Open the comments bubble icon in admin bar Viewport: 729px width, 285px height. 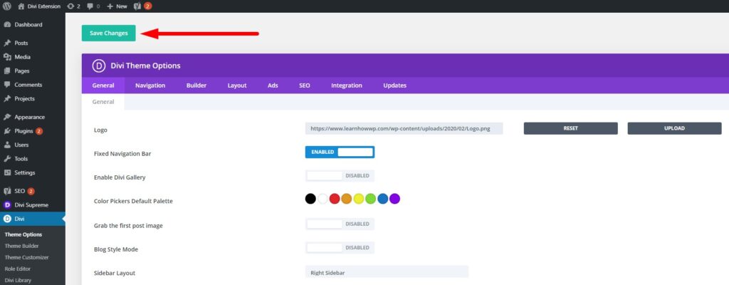pyautogui.click(x=90, y=6)
